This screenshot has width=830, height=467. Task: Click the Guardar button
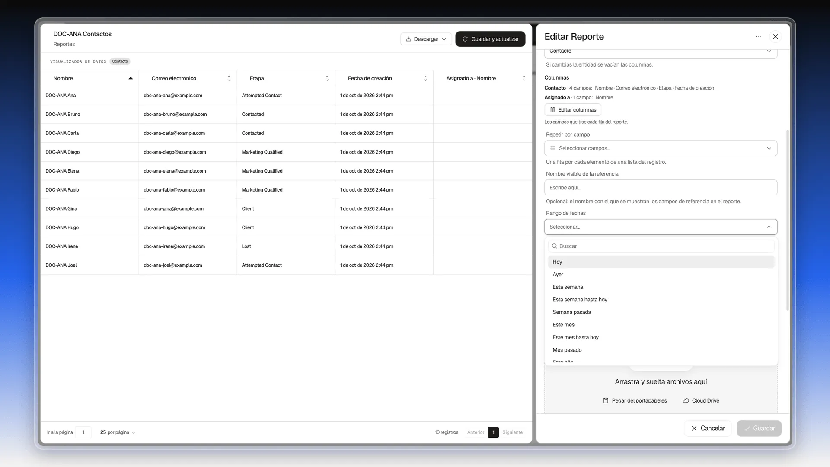pos(759,429)
